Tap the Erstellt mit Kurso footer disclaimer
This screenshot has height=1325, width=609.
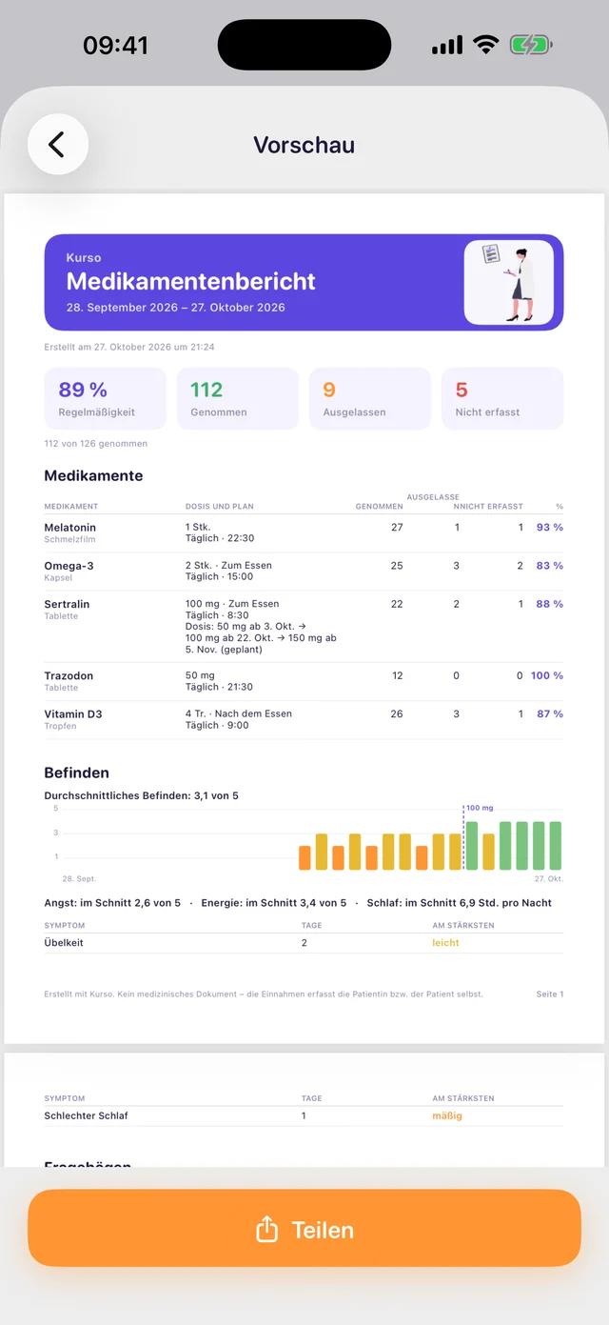264,994
